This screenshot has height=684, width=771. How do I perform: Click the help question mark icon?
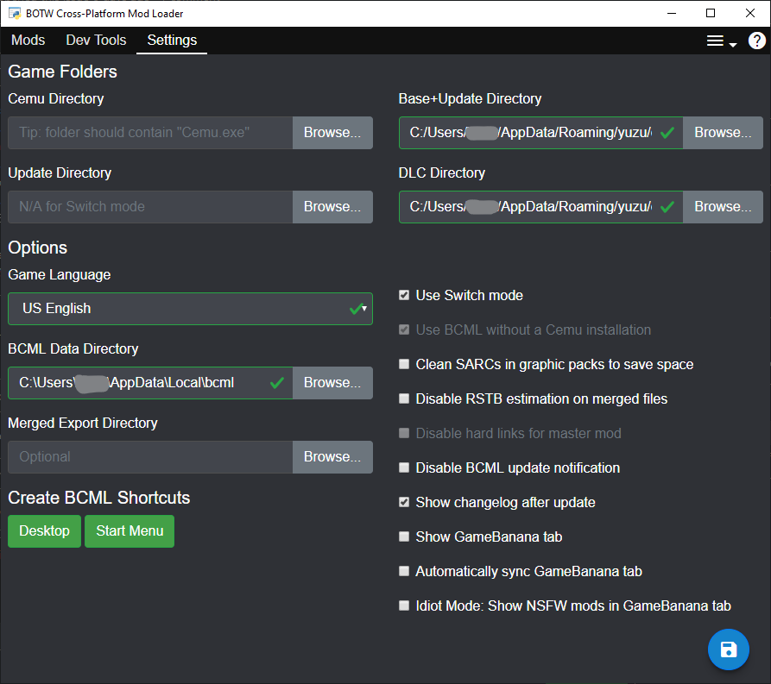[x=757, y=40]
